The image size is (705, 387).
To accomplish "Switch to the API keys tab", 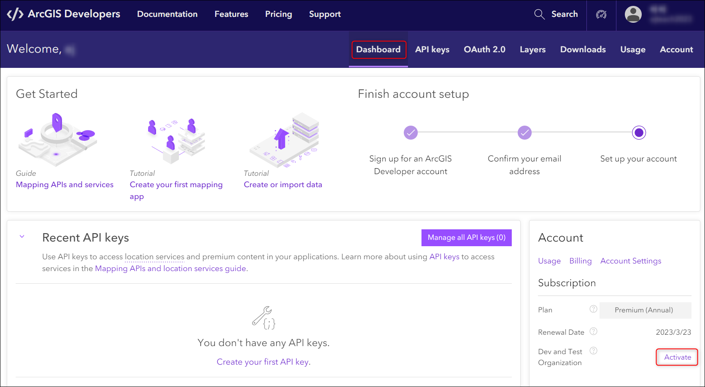I will (x=432, y=49).
